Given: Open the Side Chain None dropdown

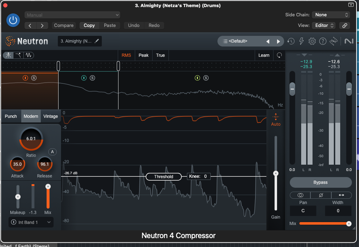Looking at the screenshot, I should [331, 15].
